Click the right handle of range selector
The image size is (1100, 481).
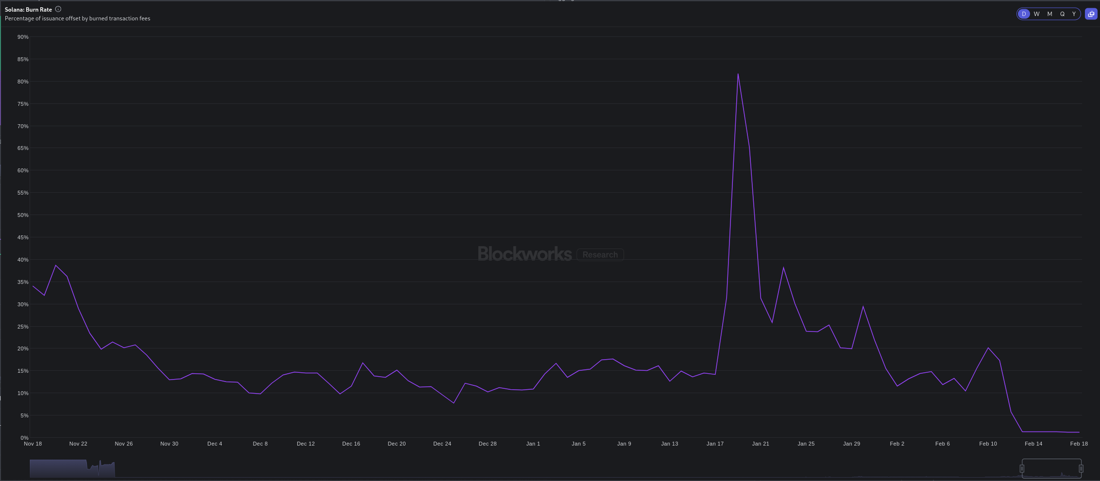point(1081,468)
